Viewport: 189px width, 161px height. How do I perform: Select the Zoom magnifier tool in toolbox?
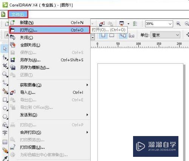tap(5, 74)
